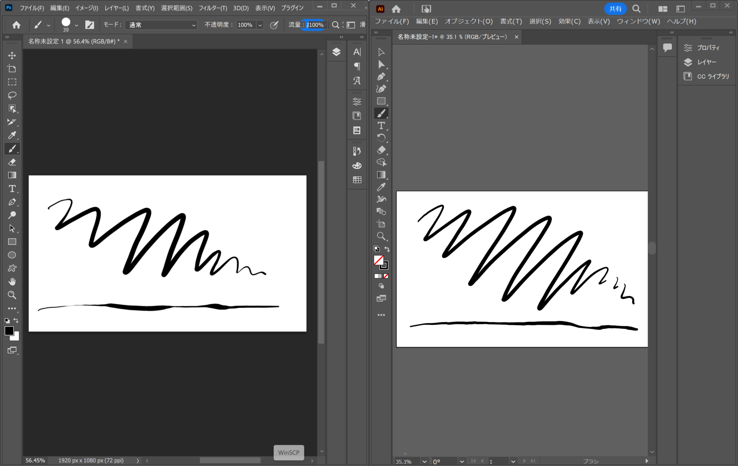Select the Illustrator Eraser tool
The height and width of the screenshot is (466, 738).
coord(381,150)
